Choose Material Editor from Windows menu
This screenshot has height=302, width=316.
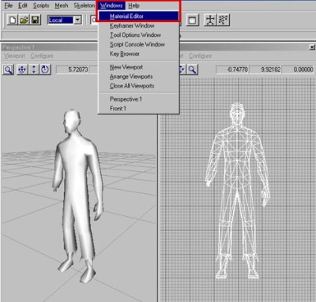click(138, 17)
